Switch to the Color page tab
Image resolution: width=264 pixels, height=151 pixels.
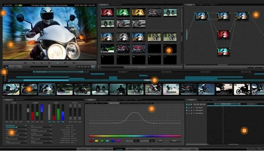click(x=119, y=149)
